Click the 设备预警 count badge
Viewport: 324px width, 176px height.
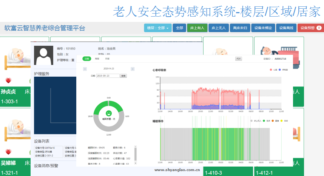click(x=319, y=28)
